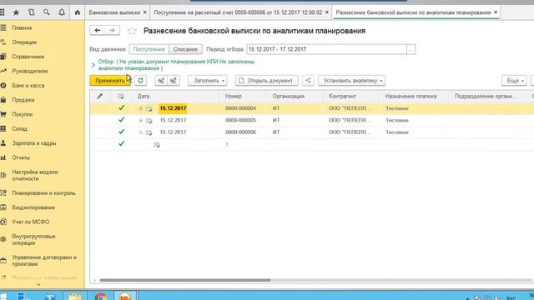Open the Заполнить dropdown
Image resolution: width=534 pixels, height=300 pixels.
click(x=208, y=81)
